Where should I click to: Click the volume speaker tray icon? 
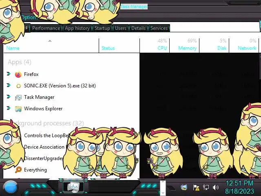click(216, 187)
